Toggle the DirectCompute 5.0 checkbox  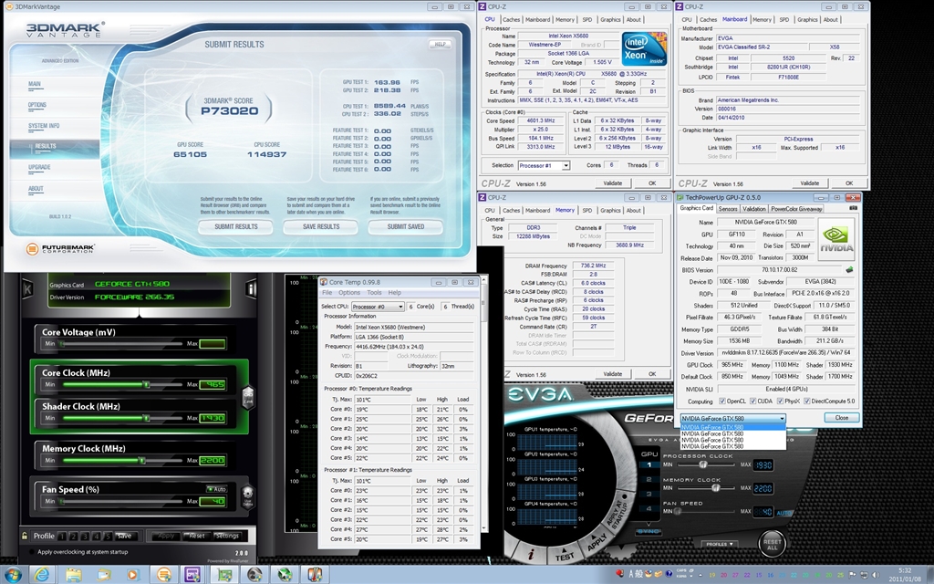point(807,401)
